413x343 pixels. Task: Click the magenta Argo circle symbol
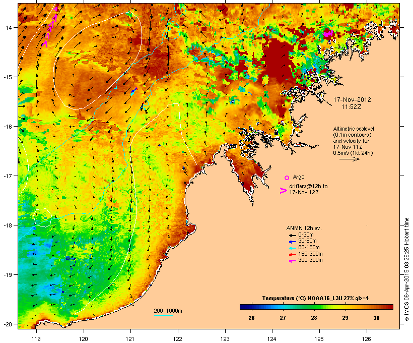[287, 178]
